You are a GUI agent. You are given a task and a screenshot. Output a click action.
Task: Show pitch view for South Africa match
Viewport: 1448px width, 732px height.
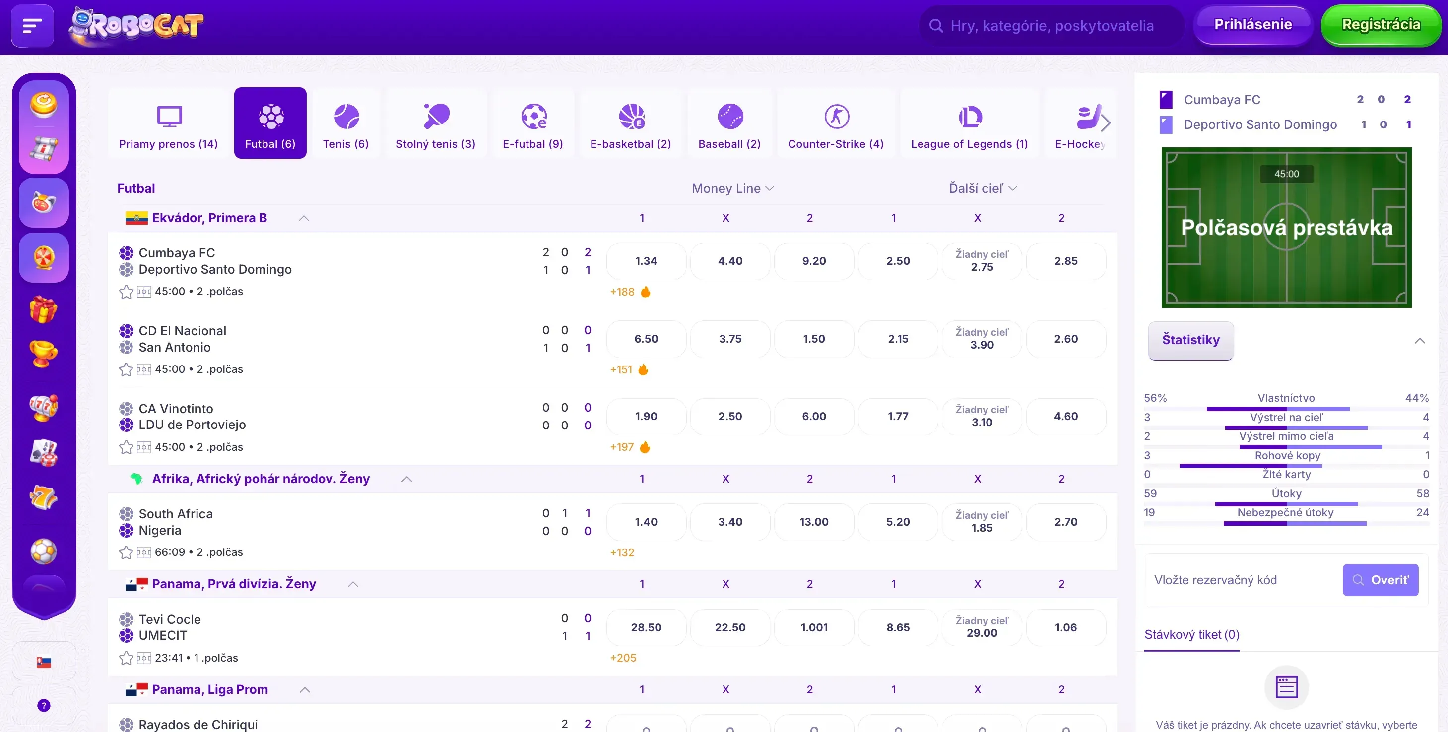click(x=144, y=552)
